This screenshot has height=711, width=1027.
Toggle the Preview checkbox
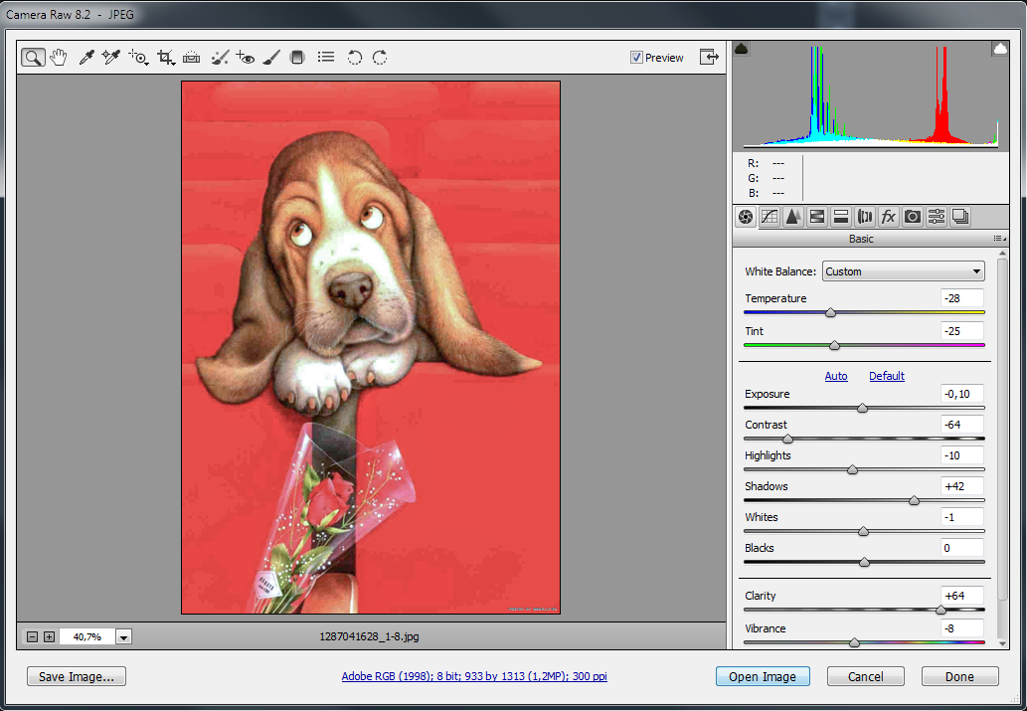coord(636,58)
